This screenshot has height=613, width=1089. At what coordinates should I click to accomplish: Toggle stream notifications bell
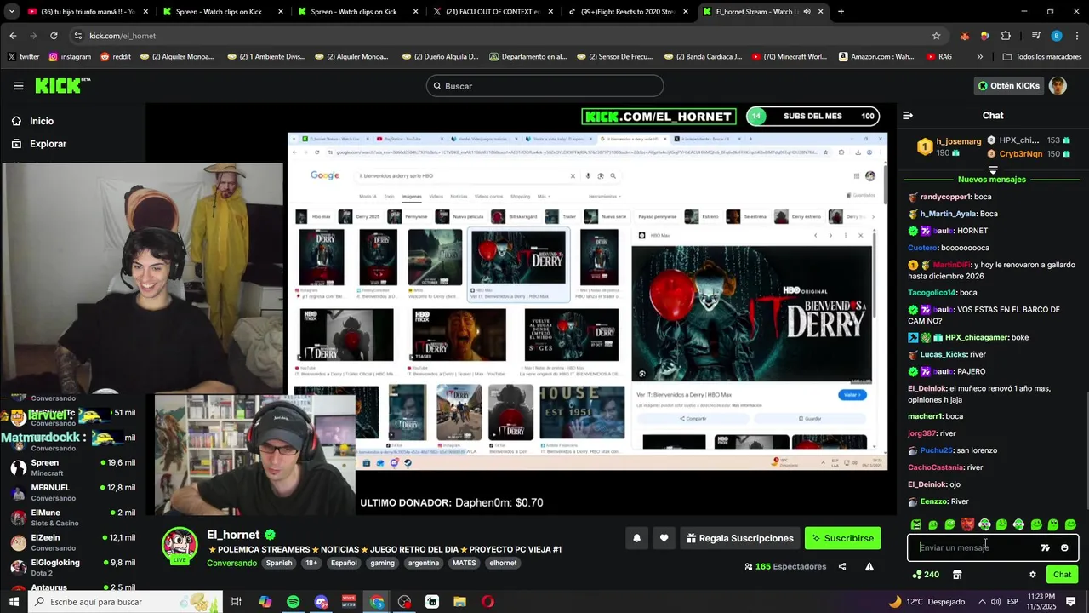click(x=636, y=538)
